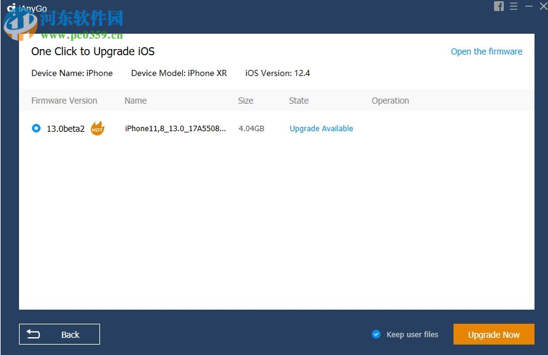Click the 4.04GB size value
The width and height of the screenshot is (548, 355).
pyautogui.click(x=251, y=129)
